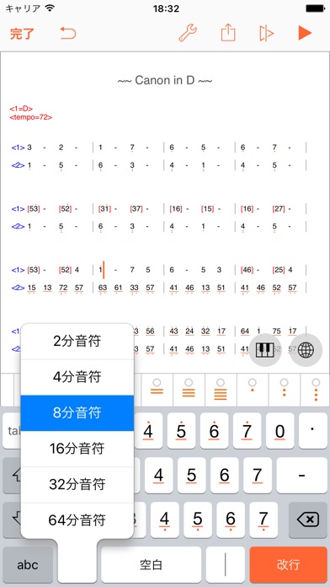Open the wrench settings icon
This screenshot has width=330, height=587.
(188, 33)
